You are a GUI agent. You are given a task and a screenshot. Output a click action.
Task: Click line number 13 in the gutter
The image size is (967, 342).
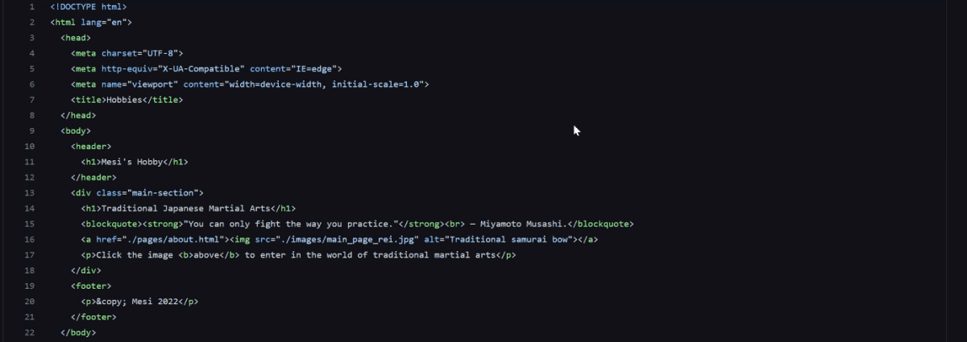click(29, 192)
